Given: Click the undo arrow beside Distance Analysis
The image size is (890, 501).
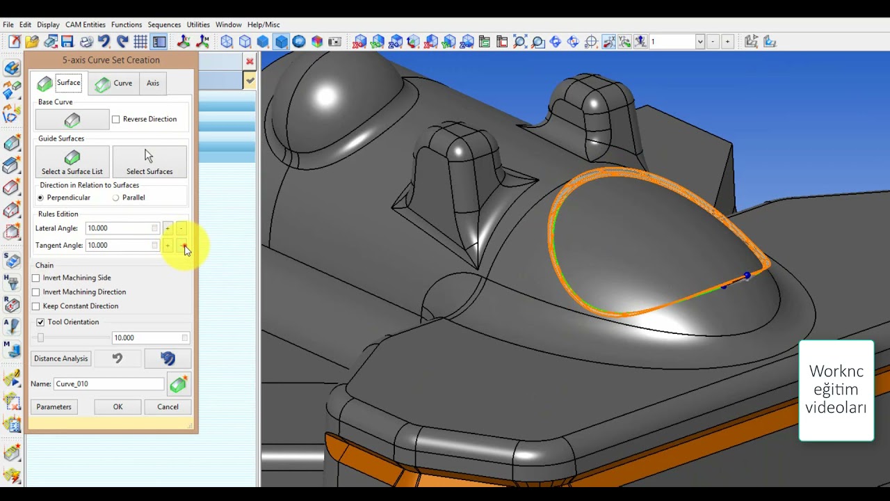Looking at the screenshot, I should tap(117, 358).
